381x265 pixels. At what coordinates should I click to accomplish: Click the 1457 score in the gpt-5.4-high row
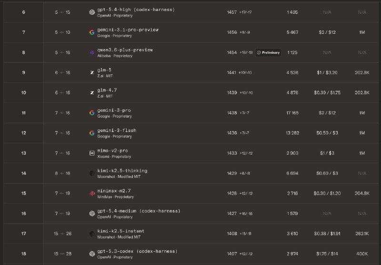[x=232, y=12]
